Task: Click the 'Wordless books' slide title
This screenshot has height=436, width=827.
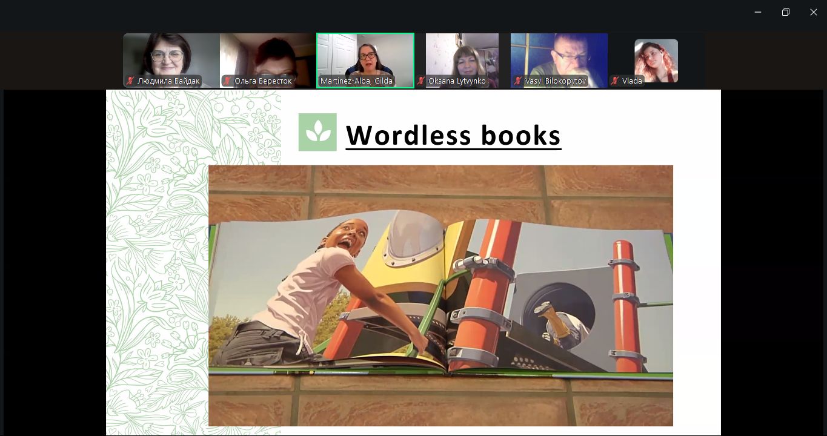Action: (x=453, y=135)
